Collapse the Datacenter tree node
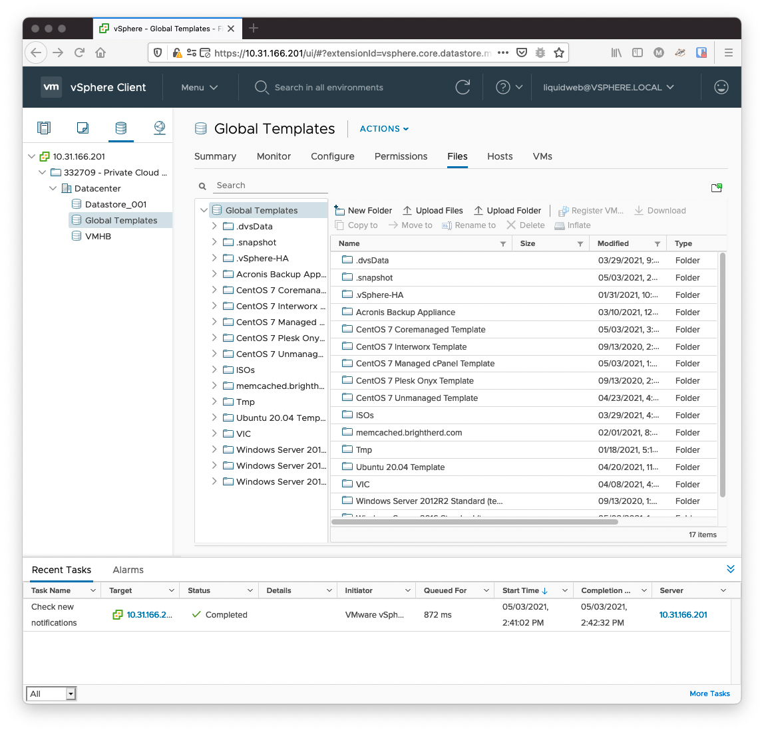Viewport: 764px width, 732px height. (53, 189)
